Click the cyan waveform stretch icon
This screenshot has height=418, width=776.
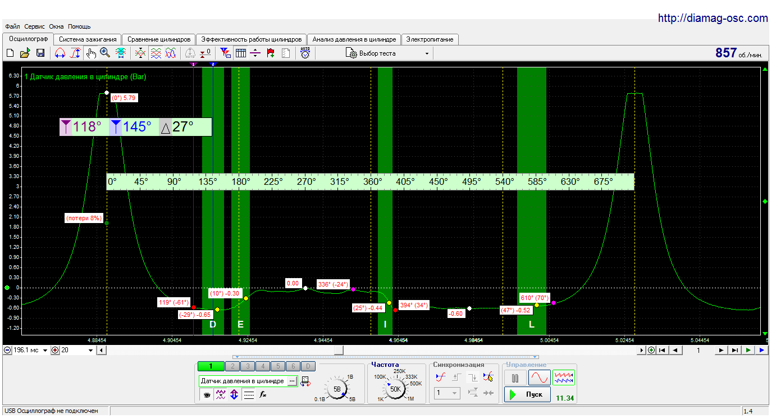point(120,53)
